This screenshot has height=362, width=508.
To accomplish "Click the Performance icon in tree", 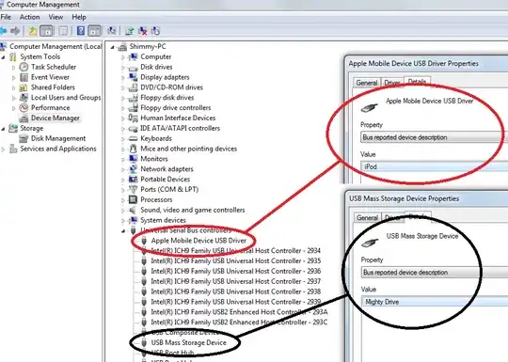I will click(x=24, y=108).
